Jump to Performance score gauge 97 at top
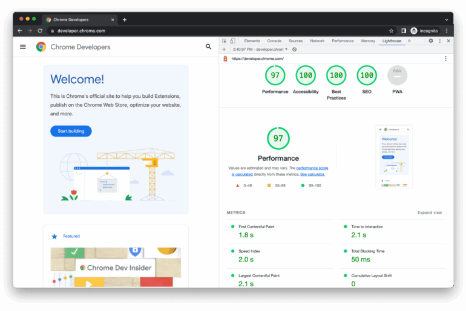 point(275,75)
